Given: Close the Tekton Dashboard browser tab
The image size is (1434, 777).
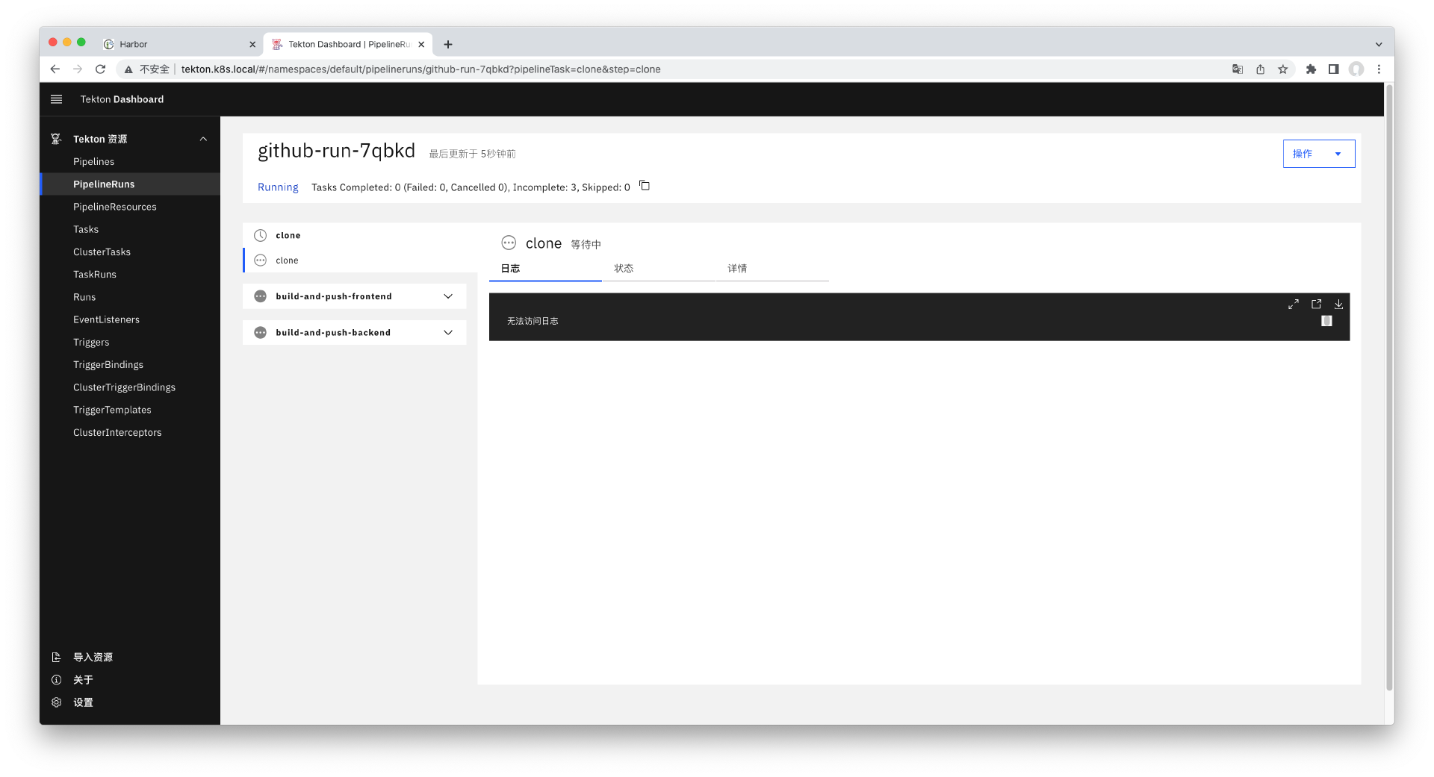Looking at the screenshot, I should (x=421, y=44).
